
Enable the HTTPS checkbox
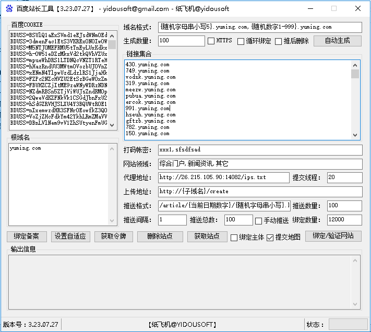coord(211,41)
